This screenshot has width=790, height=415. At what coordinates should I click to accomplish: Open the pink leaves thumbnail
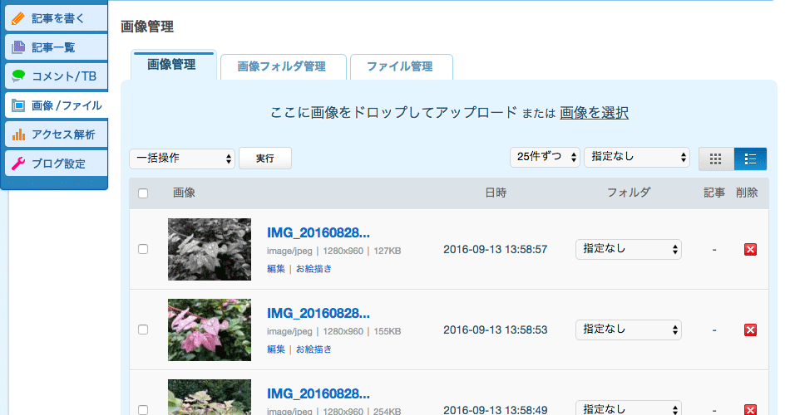[210, 330]
